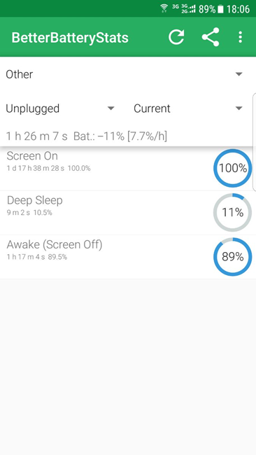Expand the Other stat type dropdown
Screen dimensions: 256x455
pyautogui.click(x=125, y=74)
